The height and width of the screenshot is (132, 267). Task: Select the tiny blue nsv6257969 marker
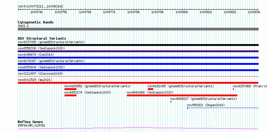233,89
